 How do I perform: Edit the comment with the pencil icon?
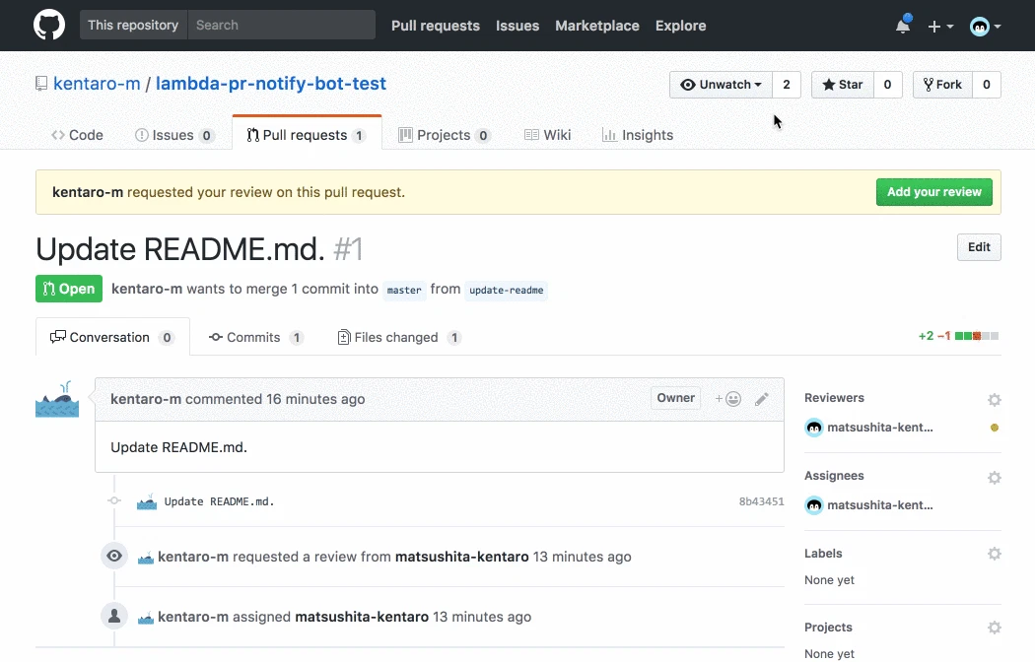coord(762,399)
